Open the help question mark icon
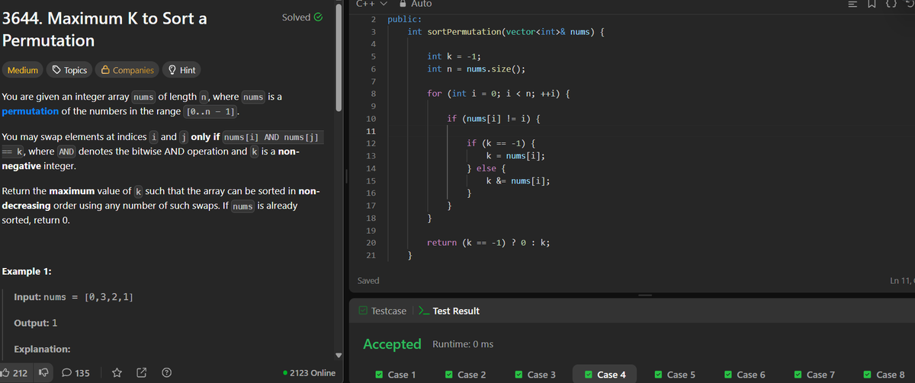915x383 pixels. 166,373
